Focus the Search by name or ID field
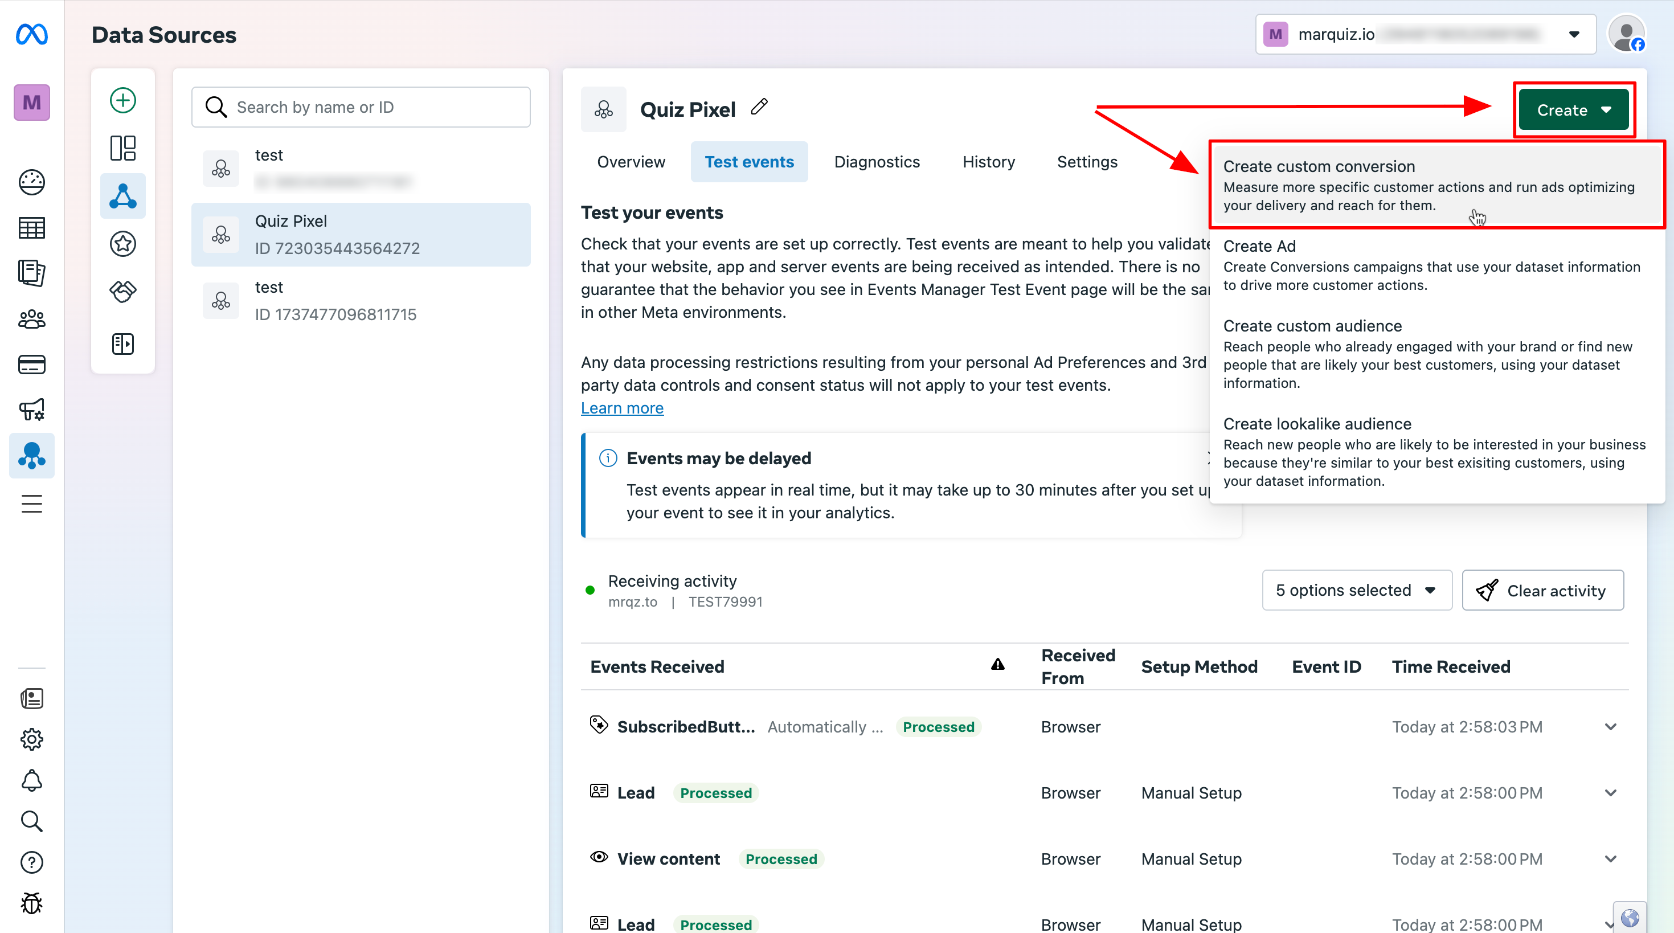The width and height of the screenshot is (1674, 933). (361, 107)
